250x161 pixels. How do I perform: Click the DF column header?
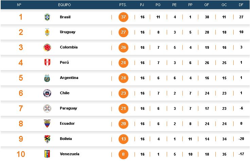(x=241, y=5)
